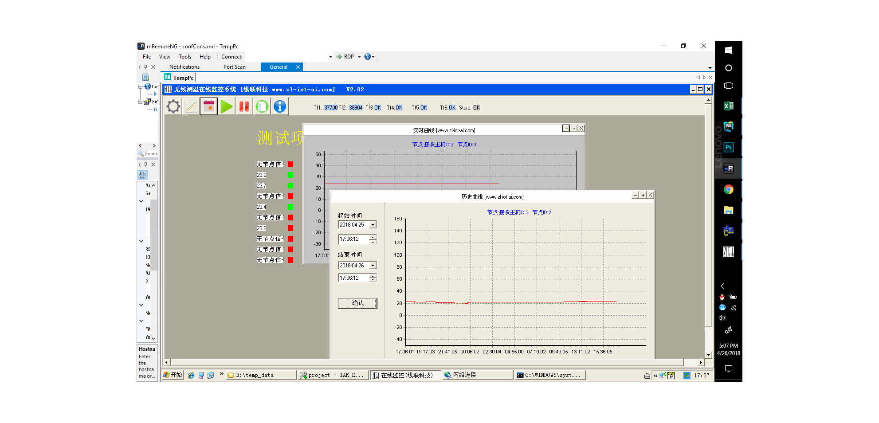879x423 pixels.
Task: Click the horizontal scrollbar right arrow
Action: pos(701,362)
